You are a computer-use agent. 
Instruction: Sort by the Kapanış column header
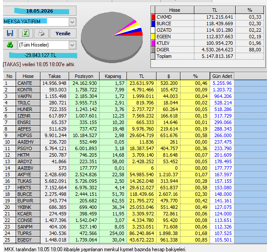point(113,76)
